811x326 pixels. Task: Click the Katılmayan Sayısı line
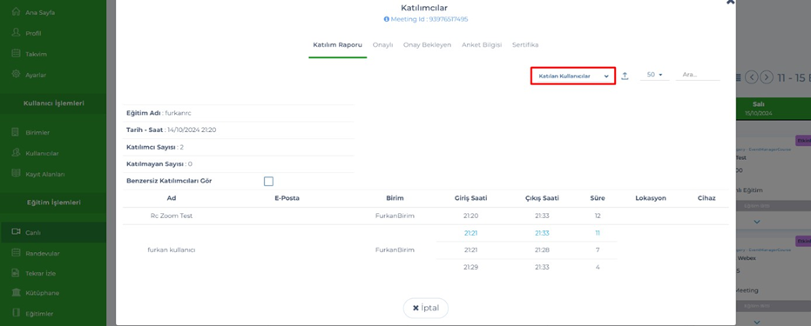159,164
